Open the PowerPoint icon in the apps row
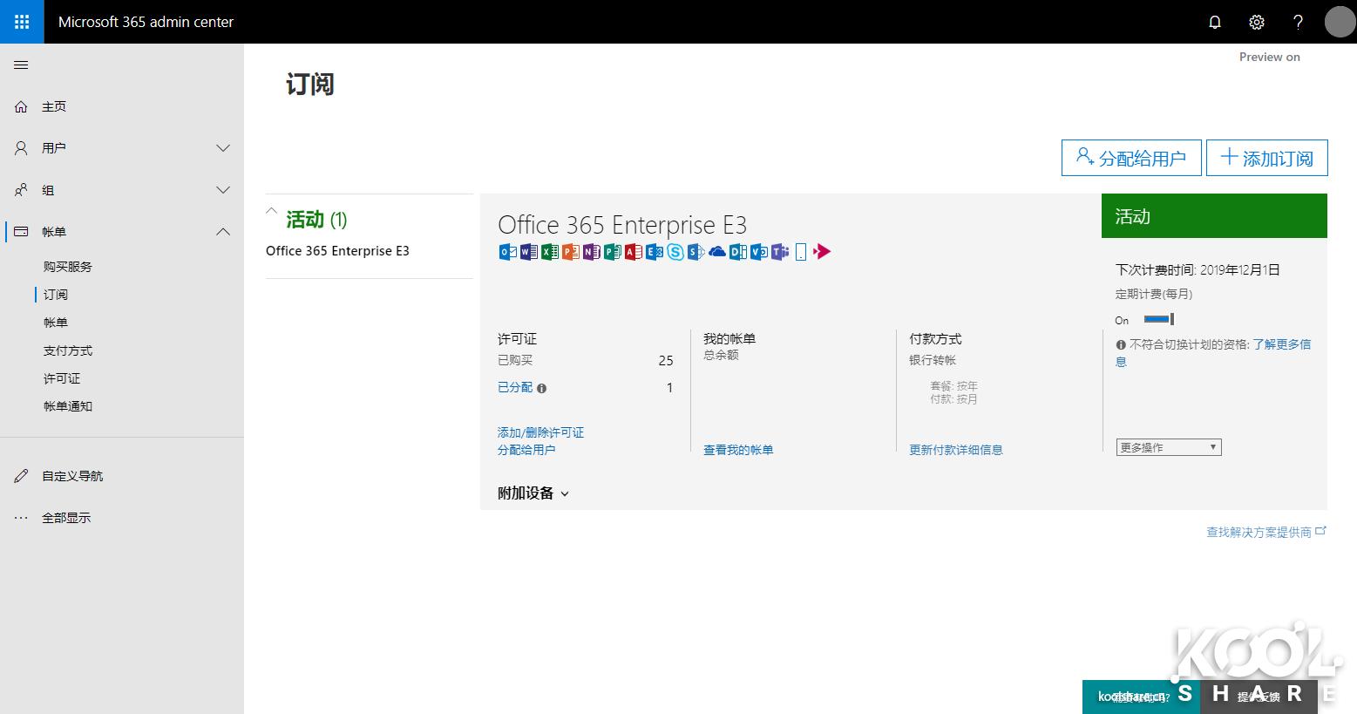This screenshot has height=714, width=1357. pos(569,252)
